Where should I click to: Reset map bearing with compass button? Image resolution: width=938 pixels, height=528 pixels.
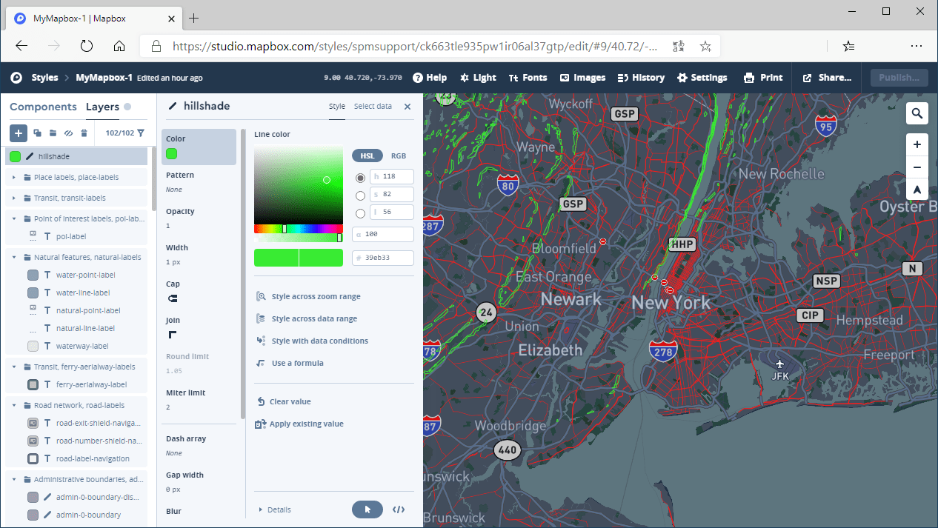pos(917,190)
